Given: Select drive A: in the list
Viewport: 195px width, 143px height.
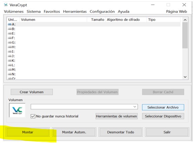Looking at the screenshot, I should pos(94,24).
